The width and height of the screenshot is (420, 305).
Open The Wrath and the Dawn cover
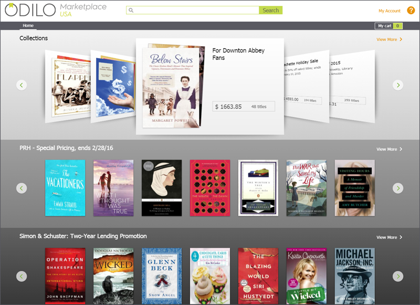[209, 188]
